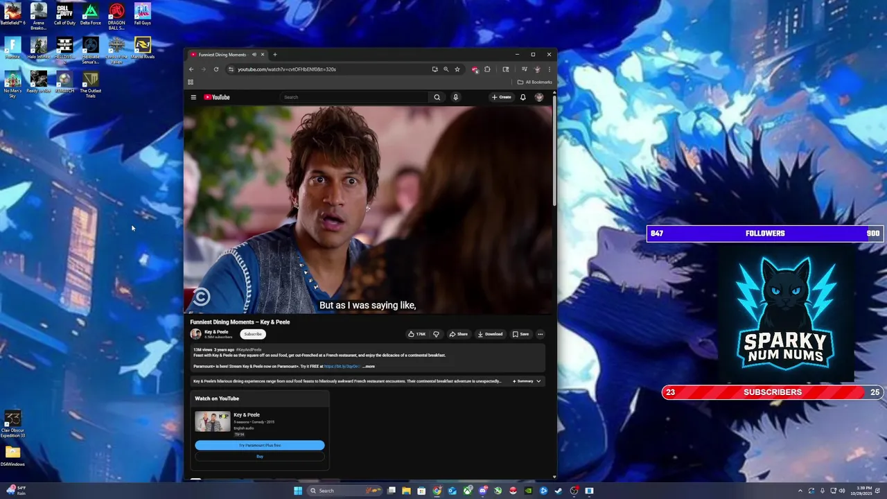887x499 pixels.
Task: Select the Delta Force desktop icon
Action: pyautogui.click(x=90, y=15)
